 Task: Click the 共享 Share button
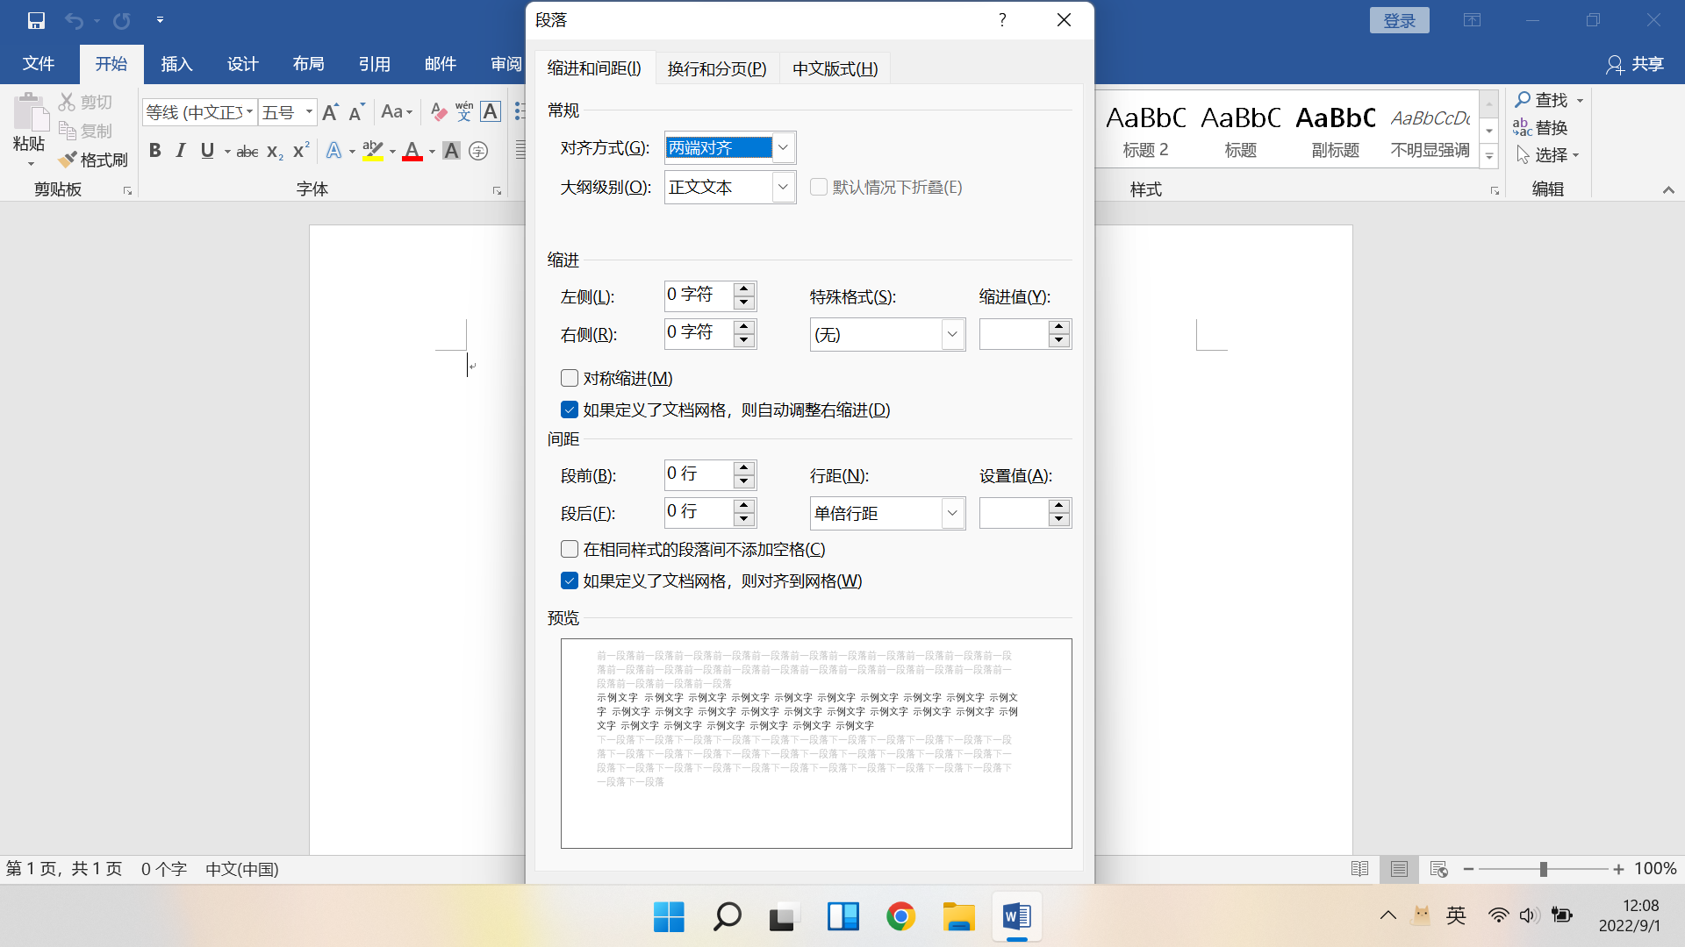click(x=1635, y=64)
